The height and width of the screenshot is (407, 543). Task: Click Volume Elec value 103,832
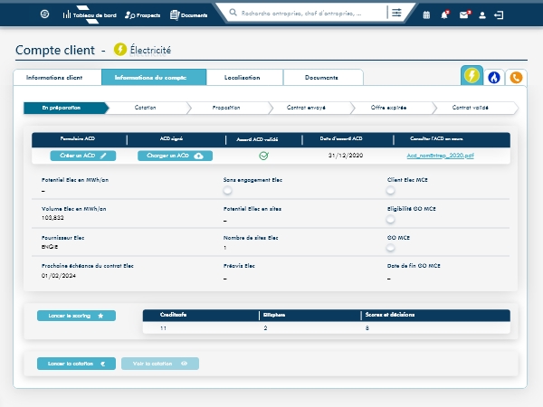(x=52, y=218)
